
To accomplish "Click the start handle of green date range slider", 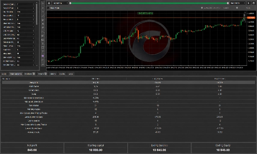I will point(70,3).
